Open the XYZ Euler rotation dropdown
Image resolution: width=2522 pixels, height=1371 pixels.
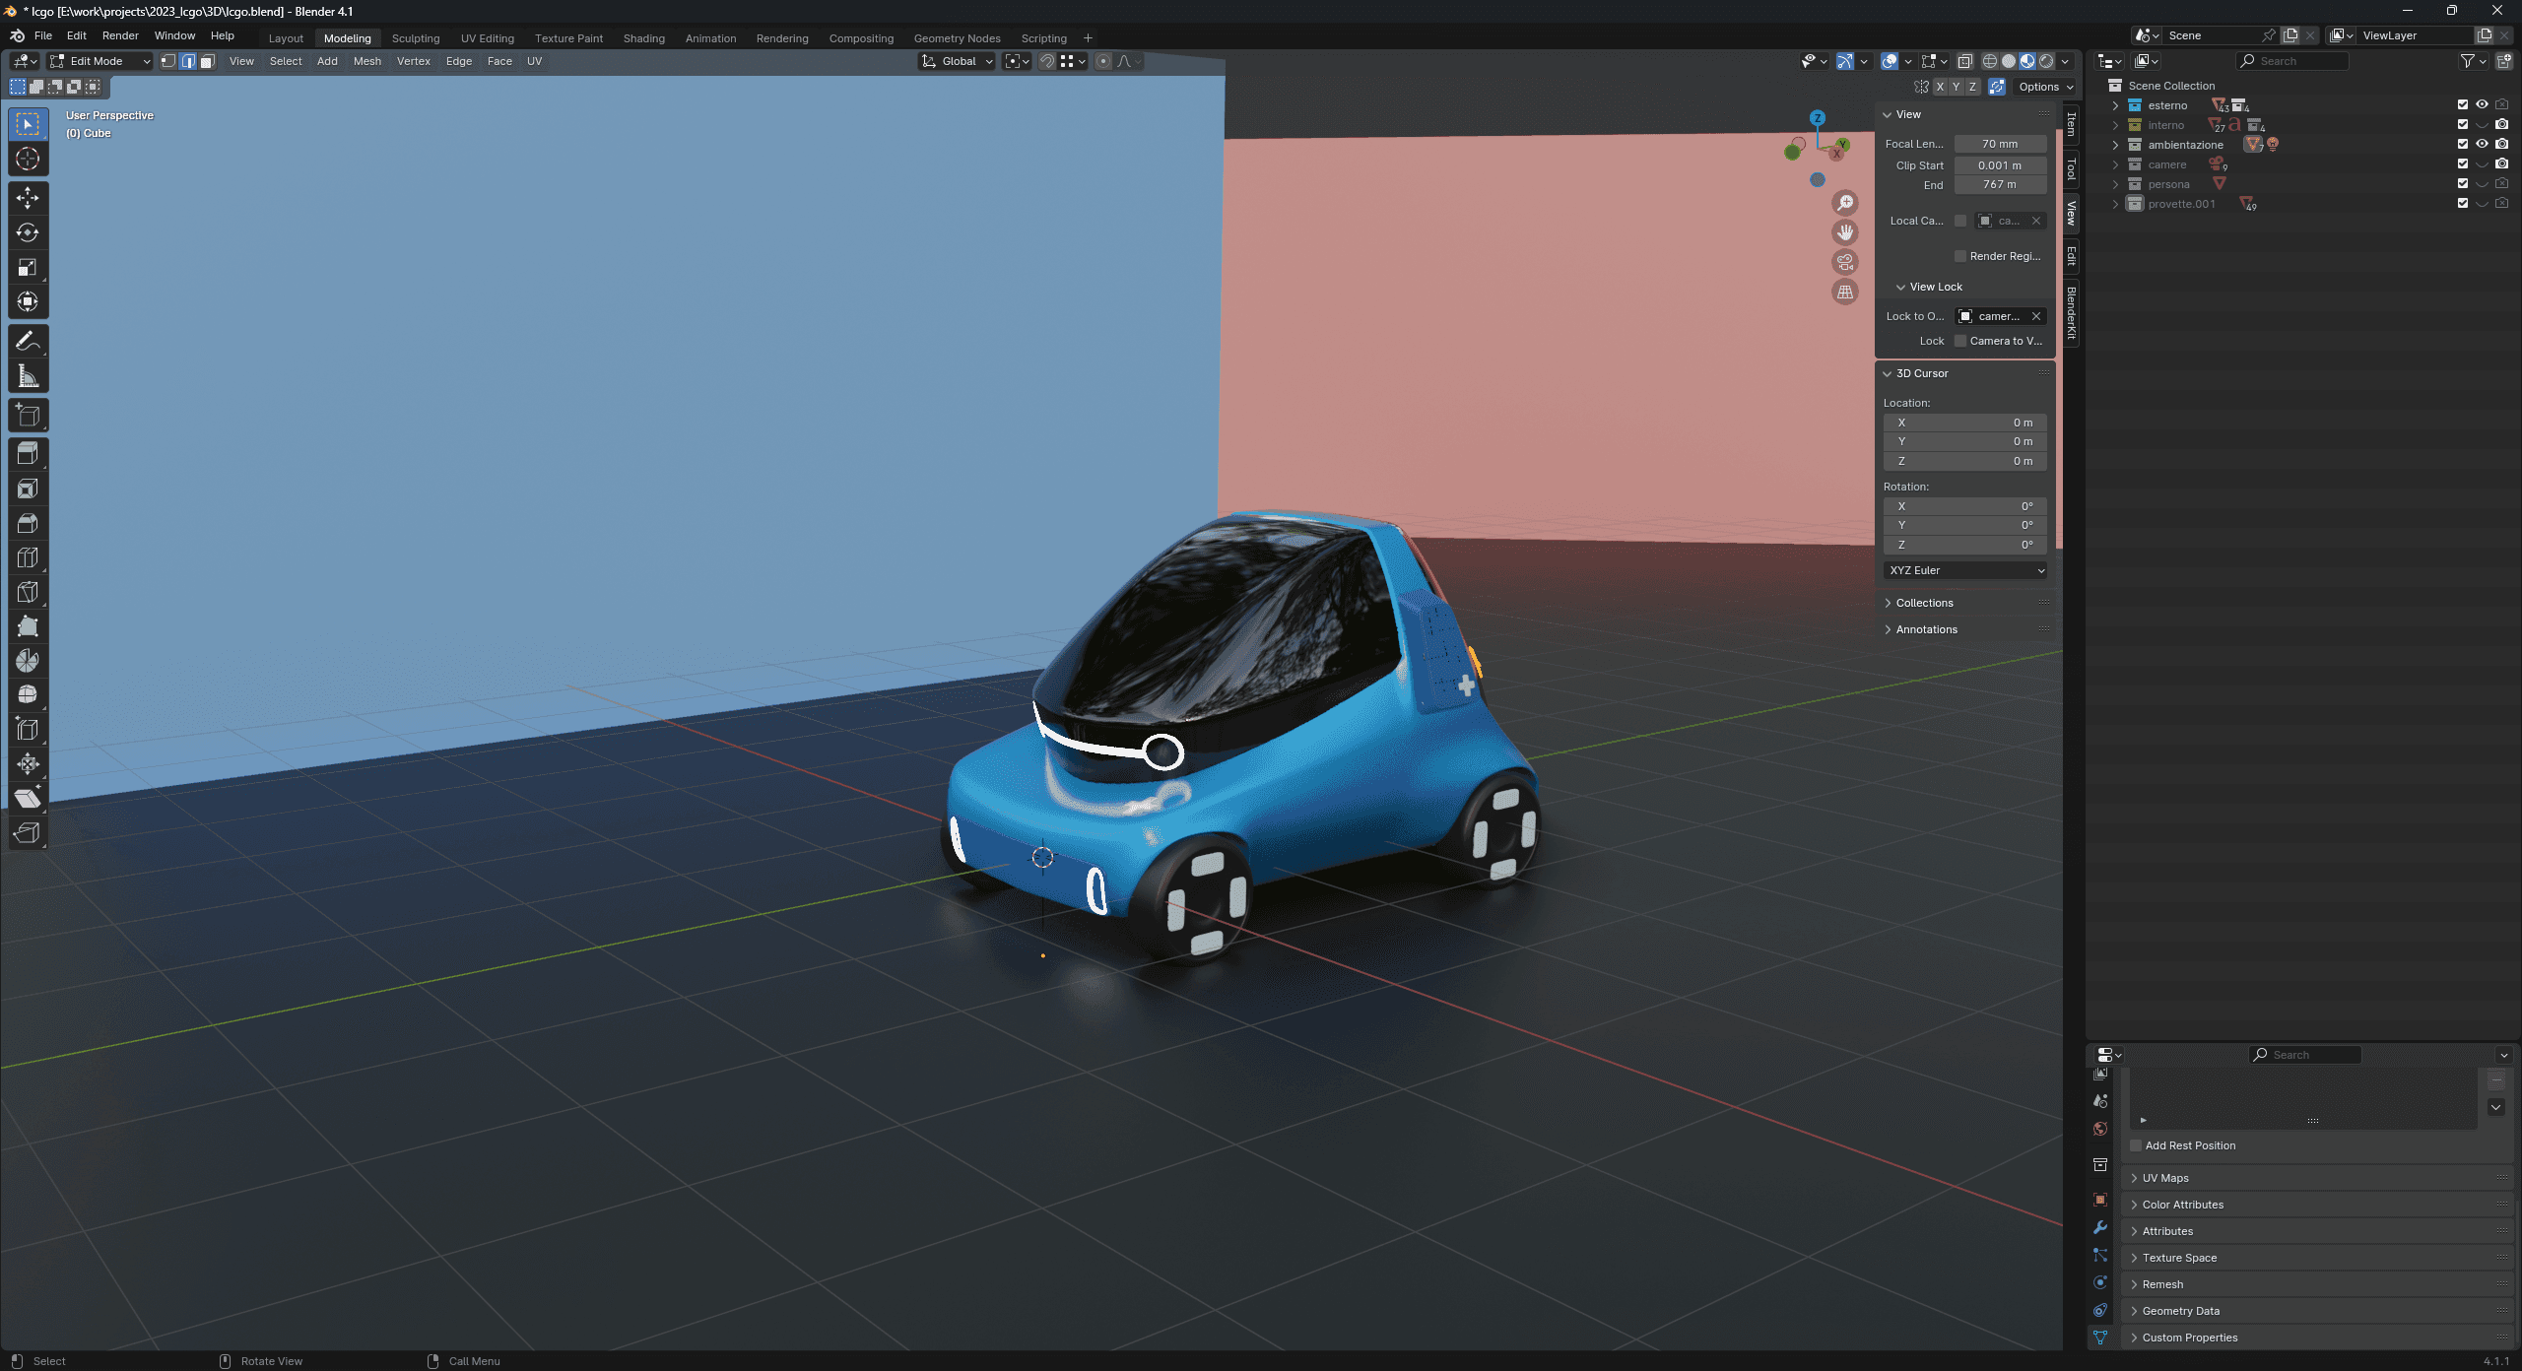tap(1966, 570)
